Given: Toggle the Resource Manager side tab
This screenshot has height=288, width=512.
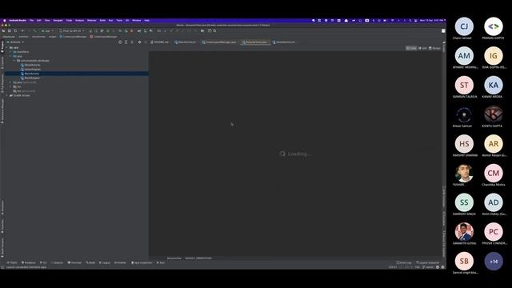Looking at the screenshot, I should (x=2, y=110).
